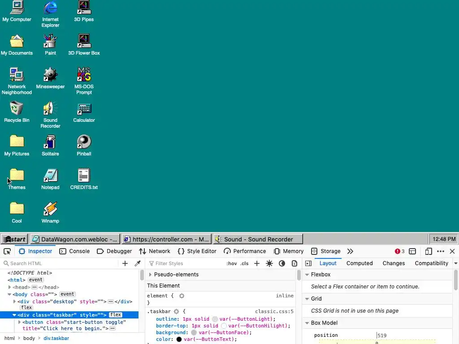Toggle light color scheme simulation sun icon
The width and height of the screenshot is (459, 344).
pos(269,263)
